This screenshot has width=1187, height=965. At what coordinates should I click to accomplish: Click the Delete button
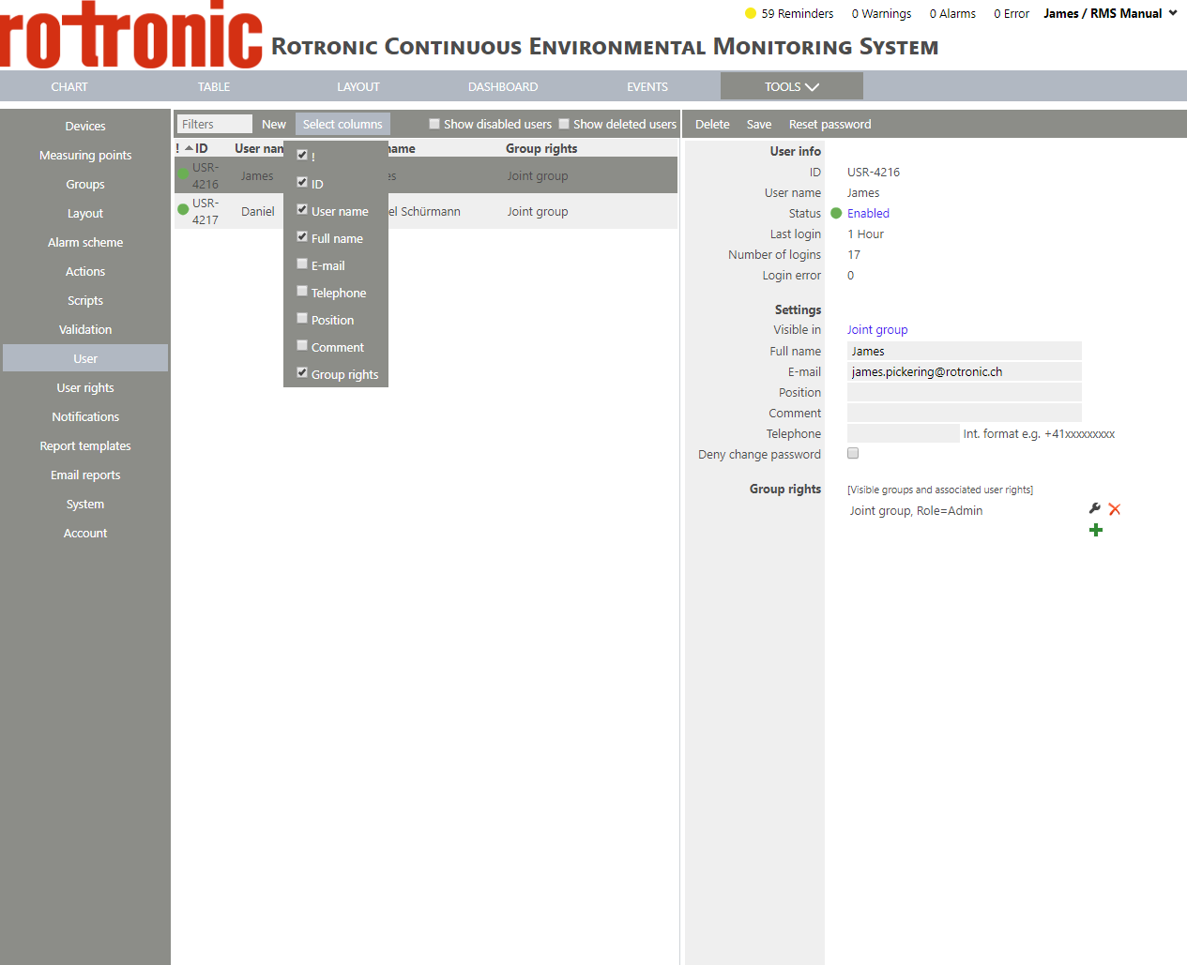coord(712,124)
